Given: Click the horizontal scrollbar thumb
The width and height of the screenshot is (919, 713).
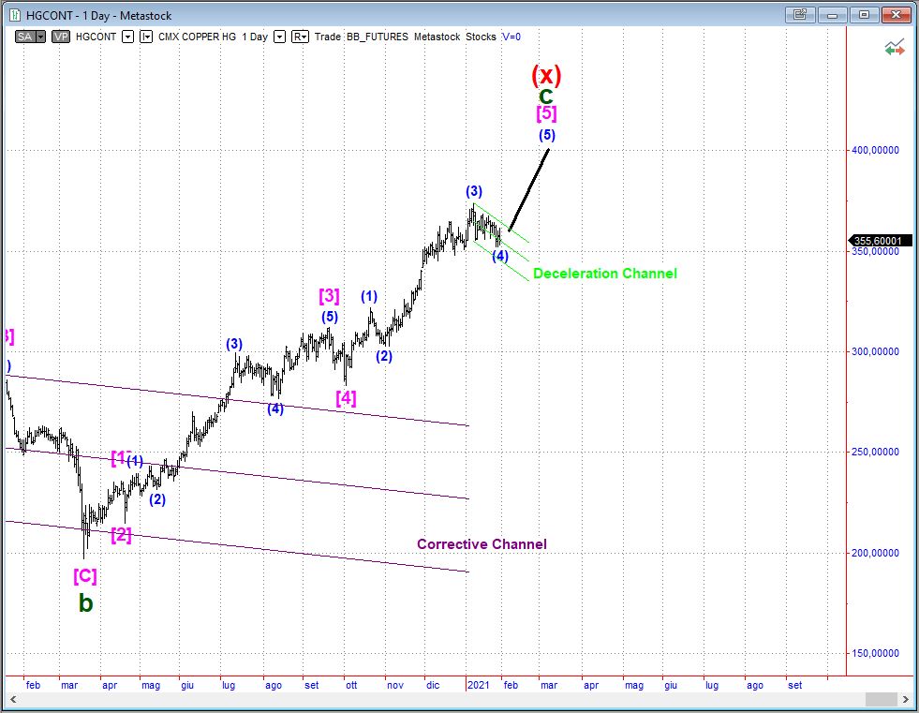Looking at the screenshot, I should tap(882, 700).
